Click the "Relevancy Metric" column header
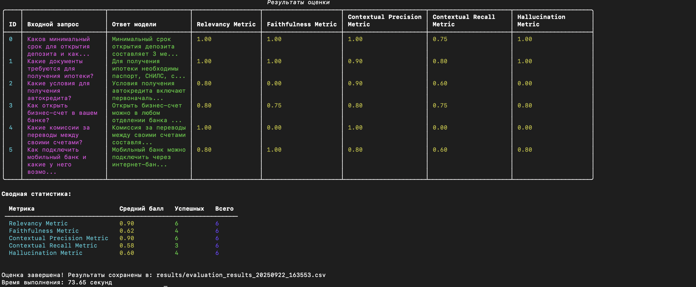The width and height of the screenshot is (696, 287). 226,24
